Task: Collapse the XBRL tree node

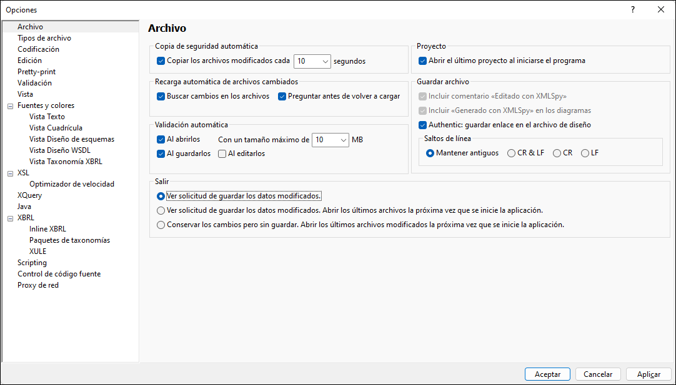Action: coord(11,218)
